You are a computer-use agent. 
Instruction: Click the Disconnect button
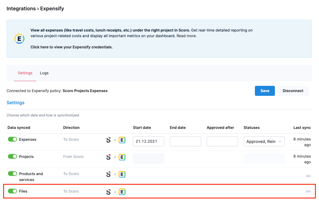click(x=293, y=91)
